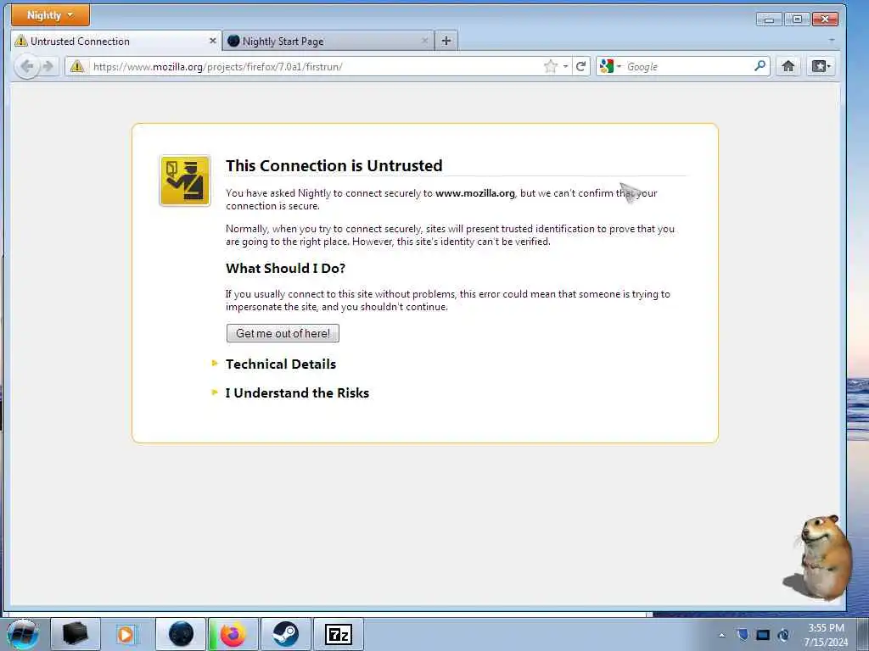869x651 pixels.
Task: Open Steam from the taskbar
Action: [285, 634]
